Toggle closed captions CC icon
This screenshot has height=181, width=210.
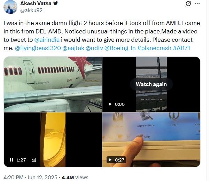pos(34,160)
